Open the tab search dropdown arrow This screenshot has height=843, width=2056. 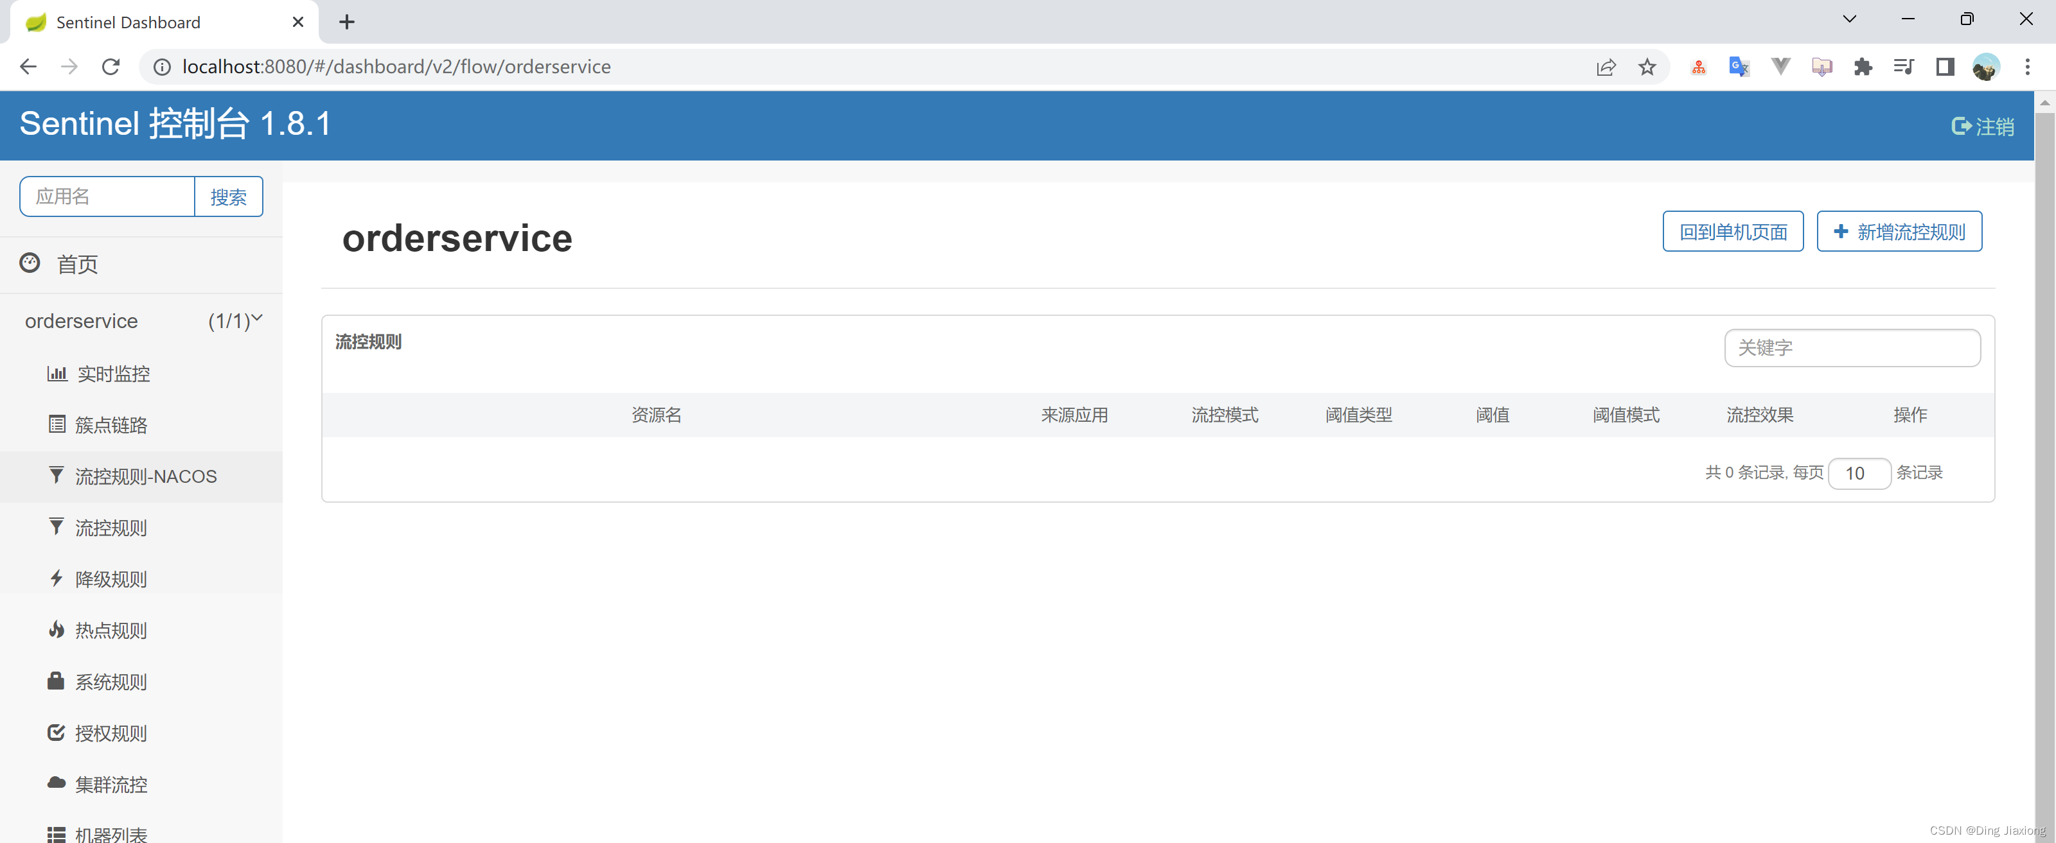click(1849, 19)
